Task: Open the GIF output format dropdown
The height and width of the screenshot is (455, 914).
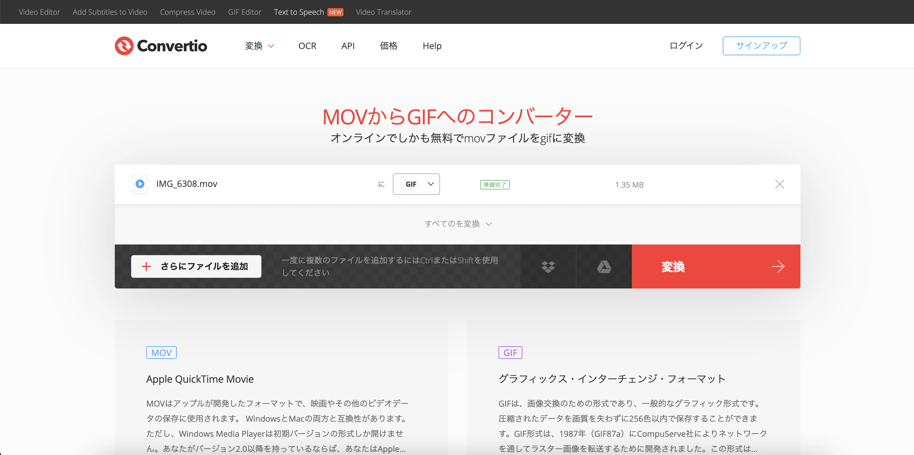Action: coord(416,184)
